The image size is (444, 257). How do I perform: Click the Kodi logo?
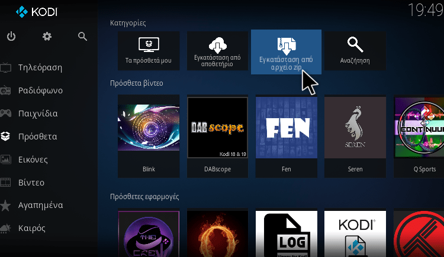click(37, 12)
